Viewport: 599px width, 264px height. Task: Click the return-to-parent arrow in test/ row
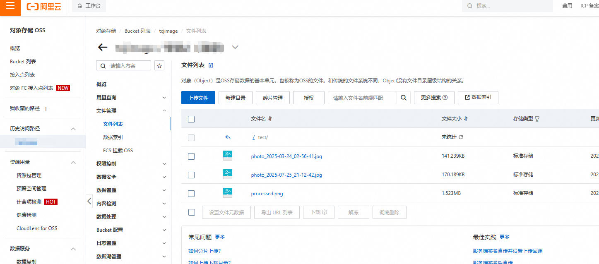click(228, 137)
